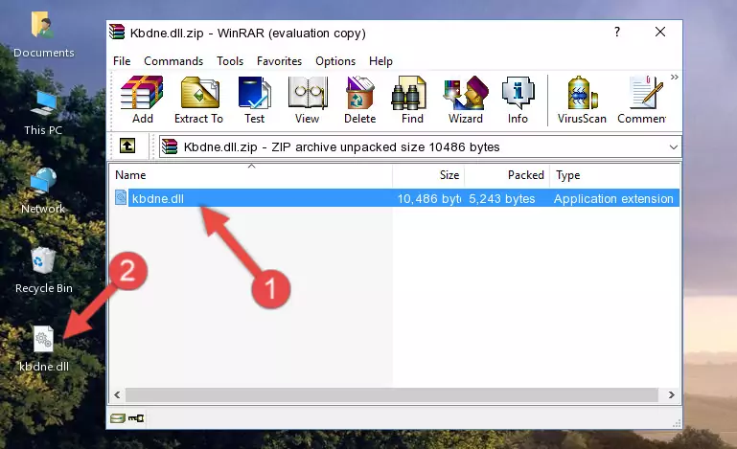
Task: Click the WinRAR title bar icon
Action: (x=117, y=33)
